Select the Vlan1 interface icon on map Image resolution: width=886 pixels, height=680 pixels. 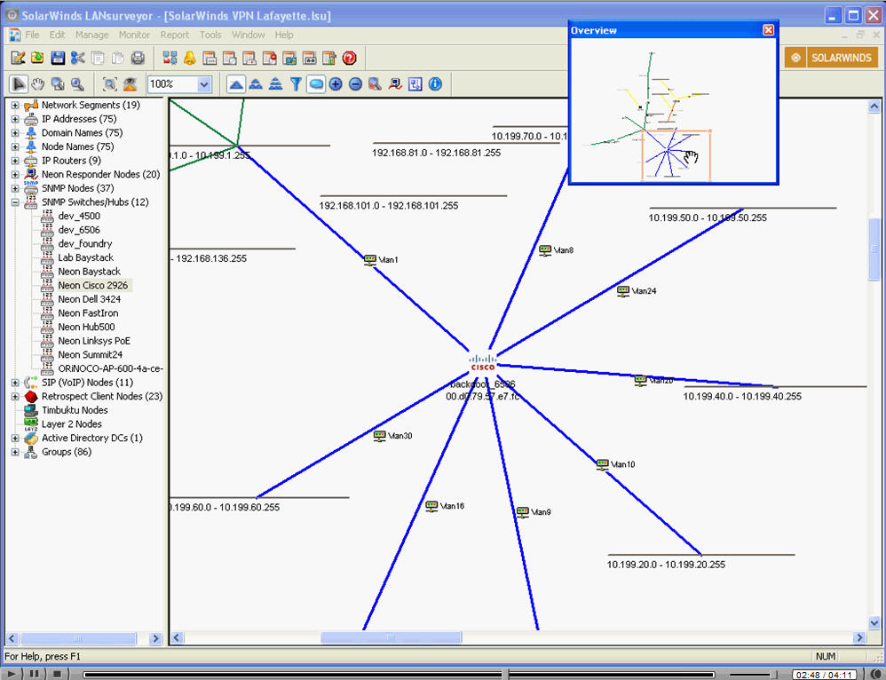click(x=370, y=260)
